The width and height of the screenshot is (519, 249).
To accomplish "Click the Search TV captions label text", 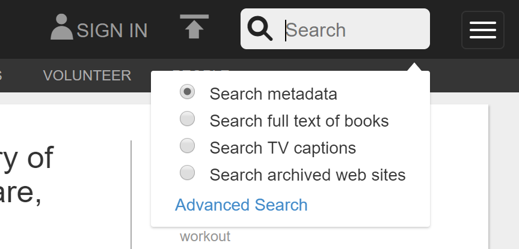I will [283, 148].
